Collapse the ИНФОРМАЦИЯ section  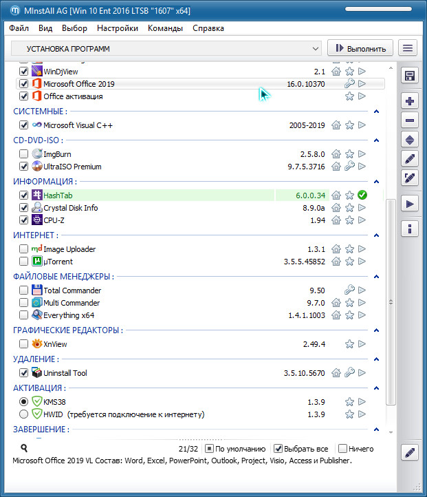pos(376,182)
